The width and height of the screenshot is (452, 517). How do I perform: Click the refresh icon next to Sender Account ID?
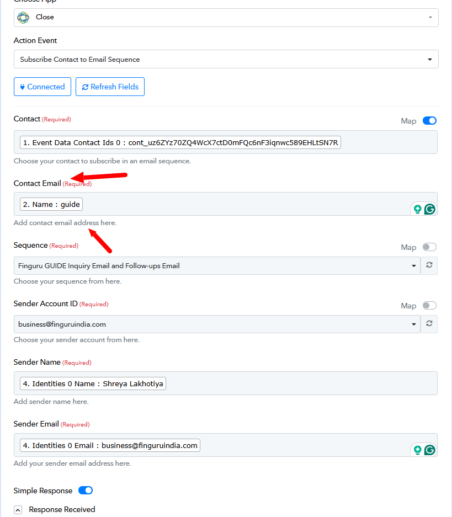tap(429, 323)
